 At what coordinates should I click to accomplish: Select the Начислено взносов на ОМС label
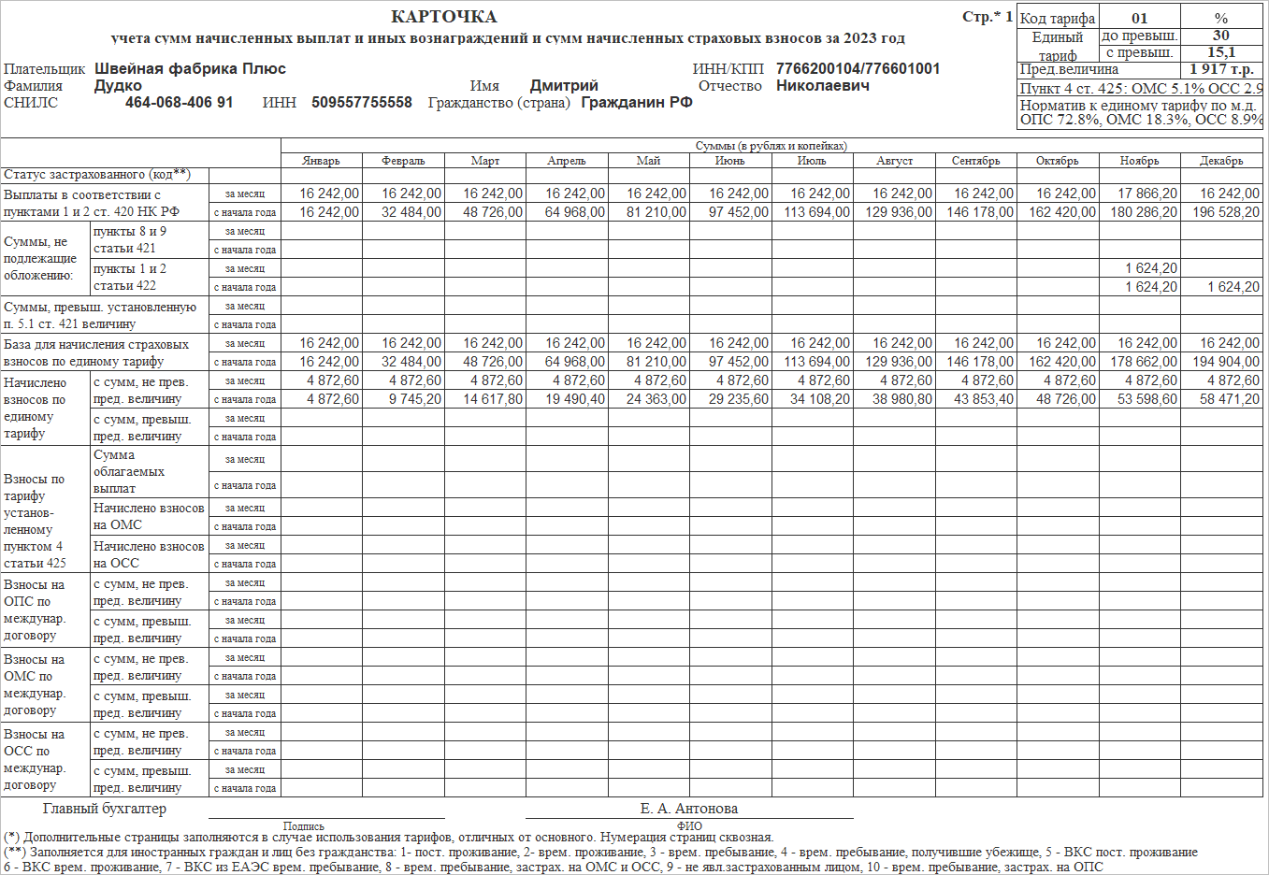(149, 517)
